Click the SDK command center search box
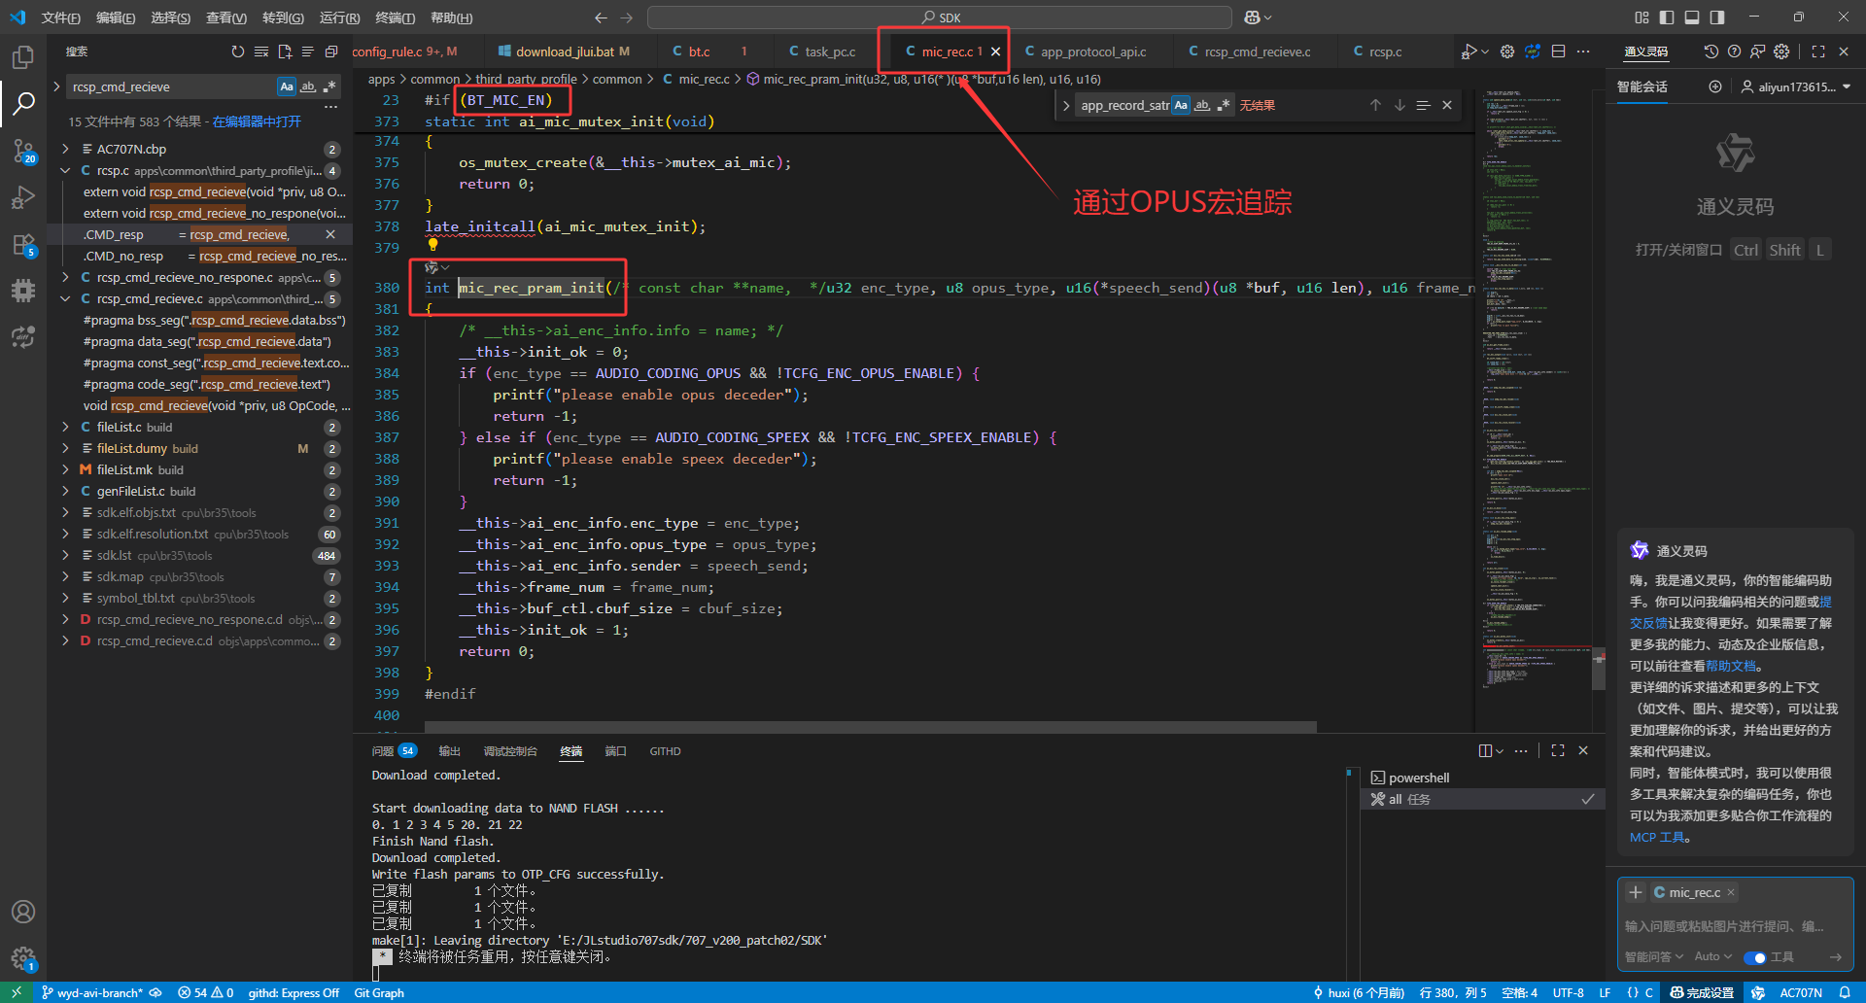This screenshot has width=1866, height=1003. 940,17
